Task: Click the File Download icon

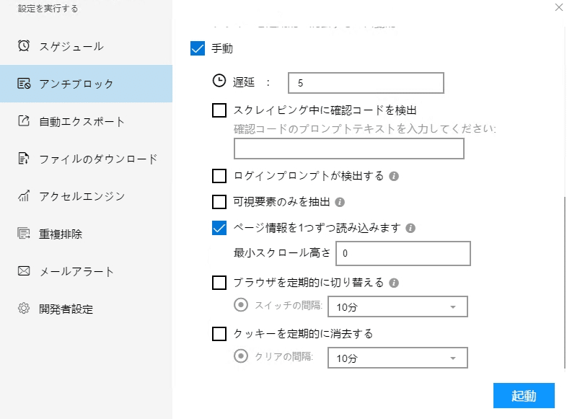Action: (24, 159)
